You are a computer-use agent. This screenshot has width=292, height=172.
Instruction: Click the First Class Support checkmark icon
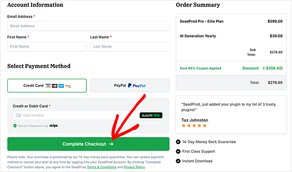click(x=178, y=151)
